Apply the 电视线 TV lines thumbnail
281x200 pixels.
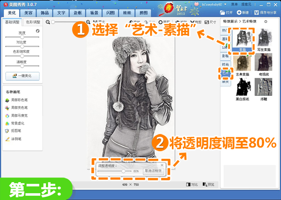[263, 62]
